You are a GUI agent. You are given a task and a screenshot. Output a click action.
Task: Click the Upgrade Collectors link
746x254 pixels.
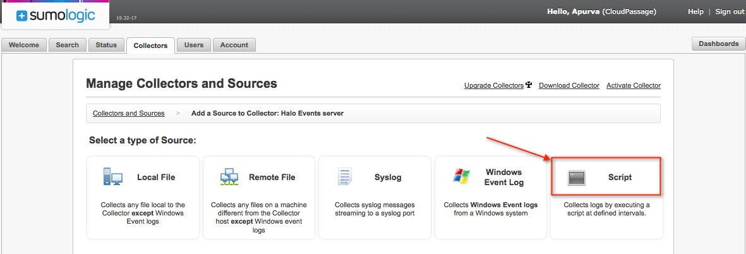(x=494, y=86)
